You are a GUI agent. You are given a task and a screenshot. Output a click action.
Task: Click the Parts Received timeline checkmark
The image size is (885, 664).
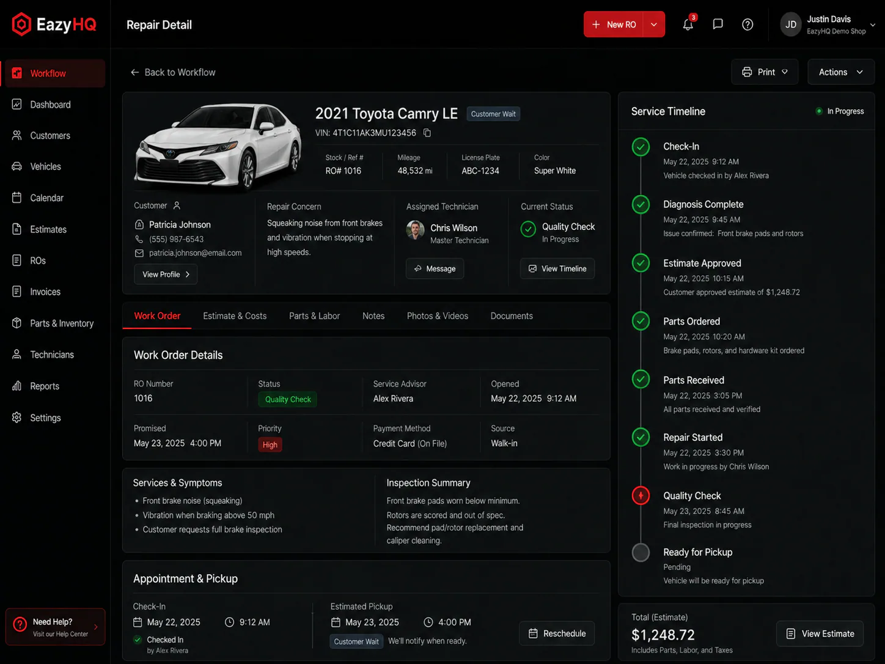coord(641,379)
